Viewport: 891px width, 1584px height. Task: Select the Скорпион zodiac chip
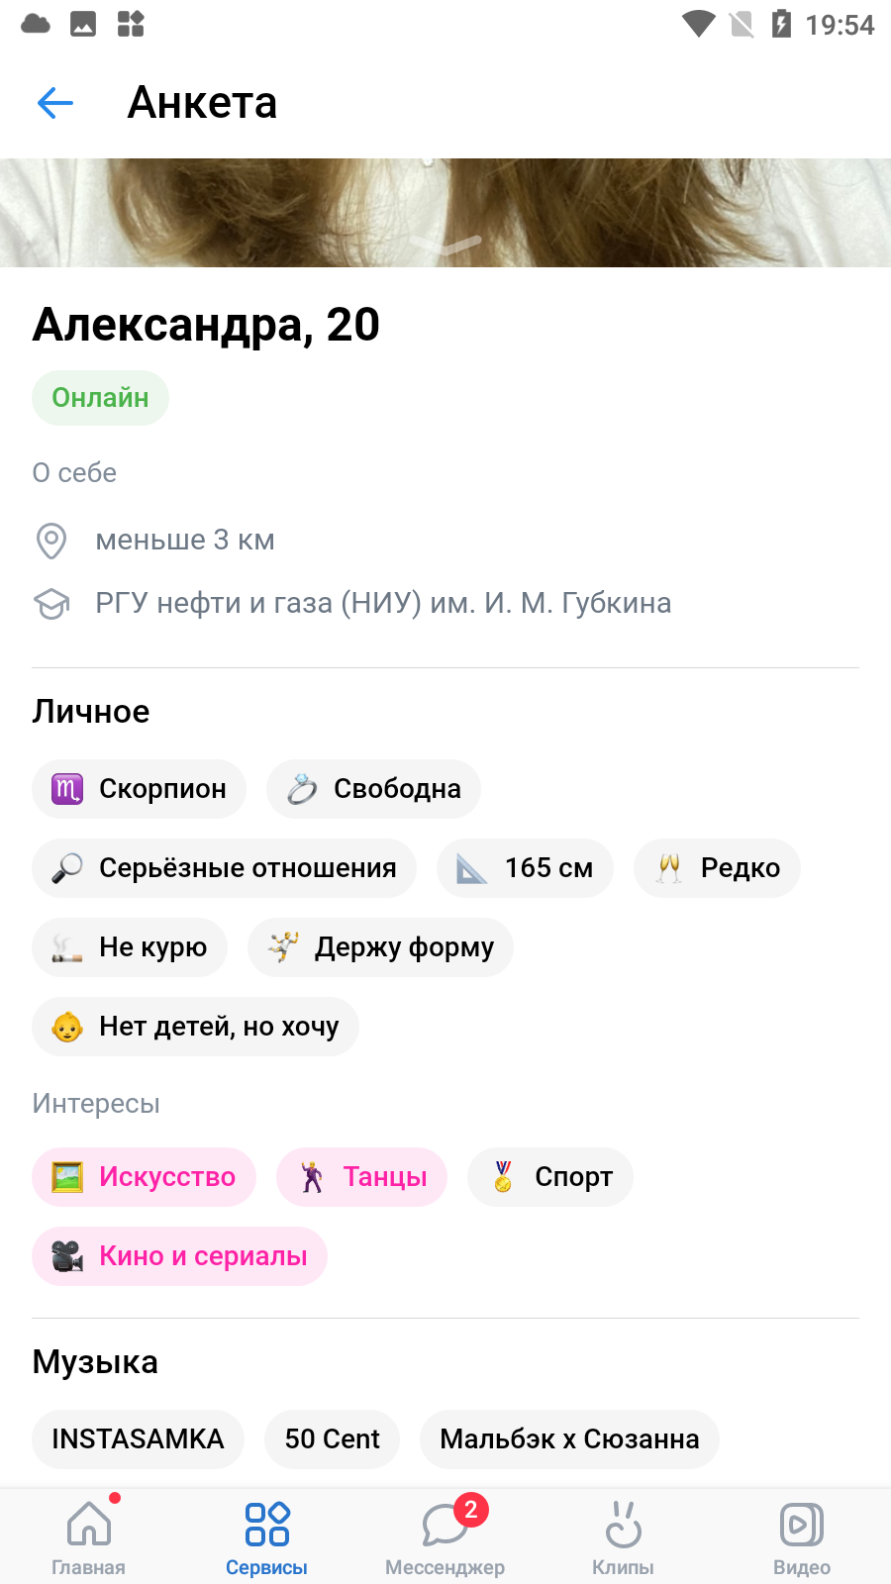pos(139,789)
